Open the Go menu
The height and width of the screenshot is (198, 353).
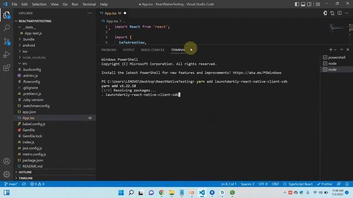(65, 4)
